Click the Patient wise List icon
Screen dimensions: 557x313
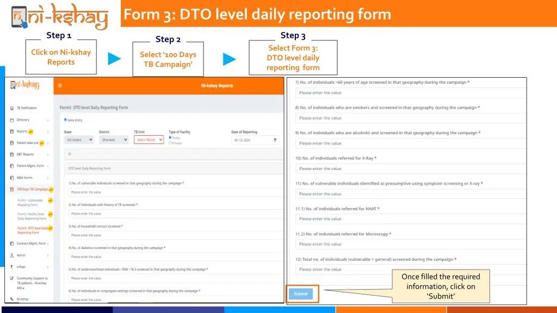pyautogui.click(x=12, y=143)
